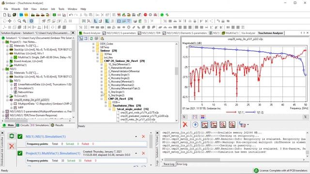Toggle checkbox for NS(1).NS(1).Simulation(1) job
This screenshot has height=174, width=310.
pos(20,136)
